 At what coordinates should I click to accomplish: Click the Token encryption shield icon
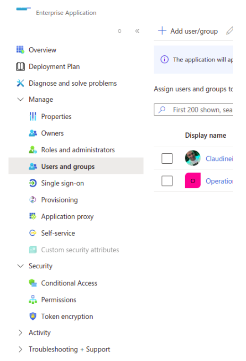pos(33,317)
